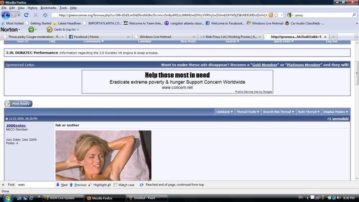Bookmark page with the star icon
The height and width of the screenshot is (202, 359).
pos(276,15)
